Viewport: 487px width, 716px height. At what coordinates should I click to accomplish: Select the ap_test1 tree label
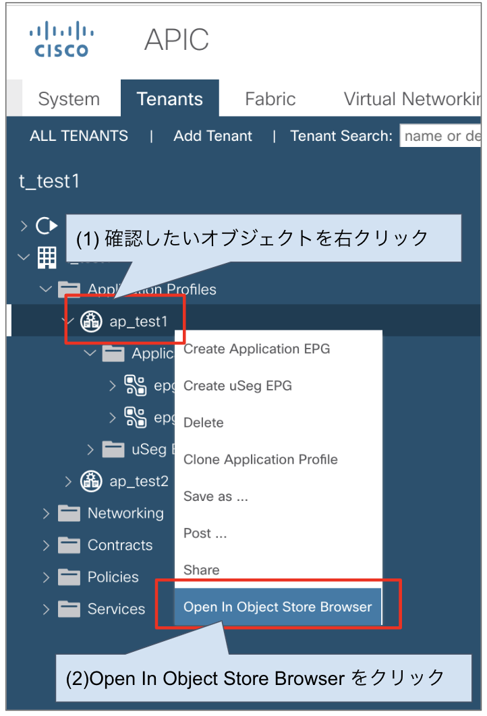coord(138,322)
